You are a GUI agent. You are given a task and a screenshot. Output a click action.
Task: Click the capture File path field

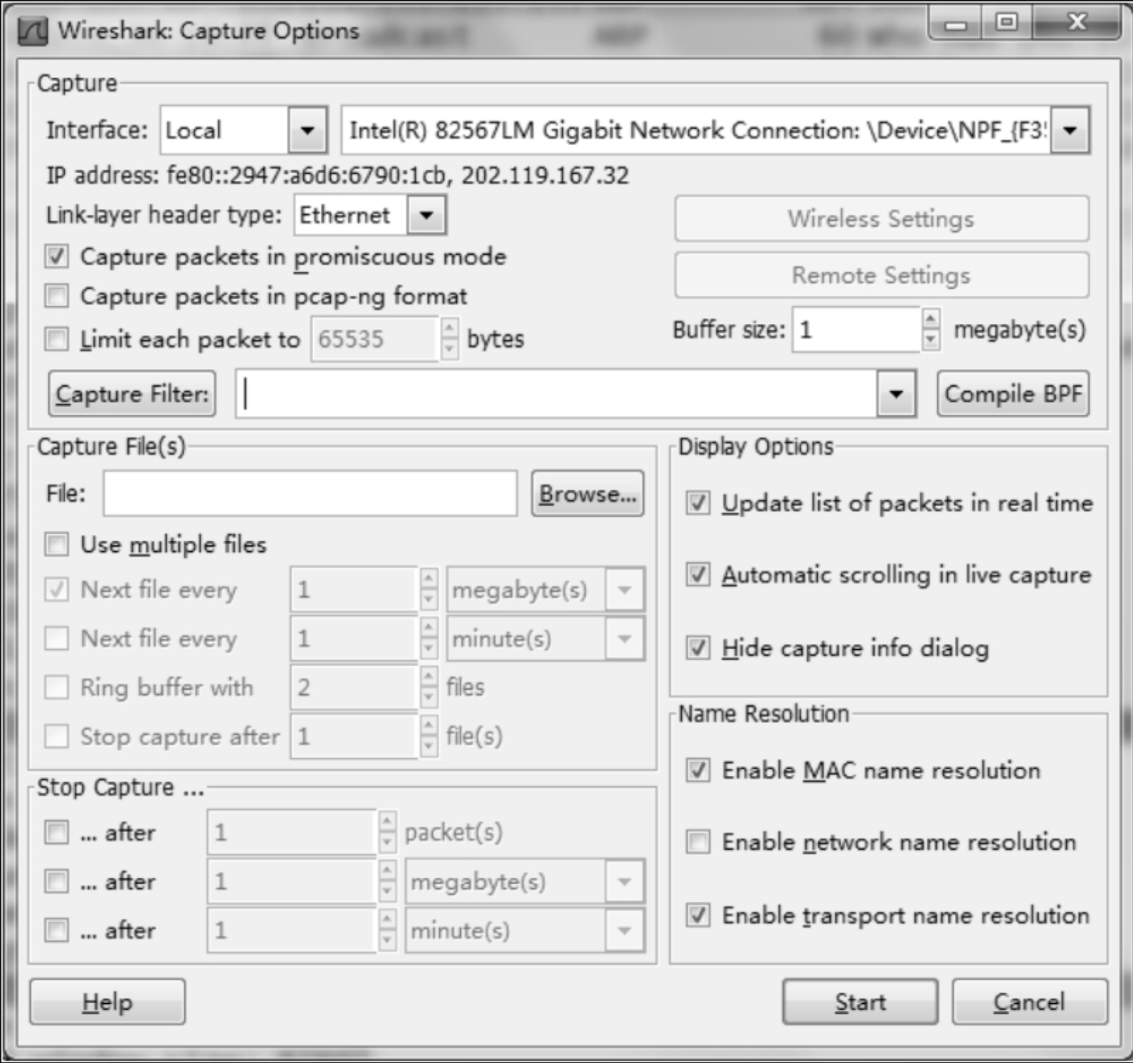pos(310,493)
